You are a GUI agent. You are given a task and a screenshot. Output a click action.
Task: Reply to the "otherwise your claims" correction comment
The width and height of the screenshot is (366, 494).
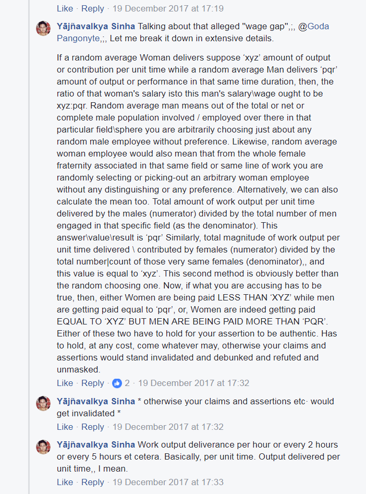(x=93, y=427)
